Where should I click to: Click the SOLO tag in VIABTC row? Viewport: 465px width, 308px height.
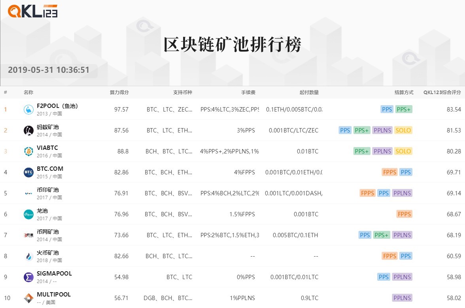click(403, 151)
